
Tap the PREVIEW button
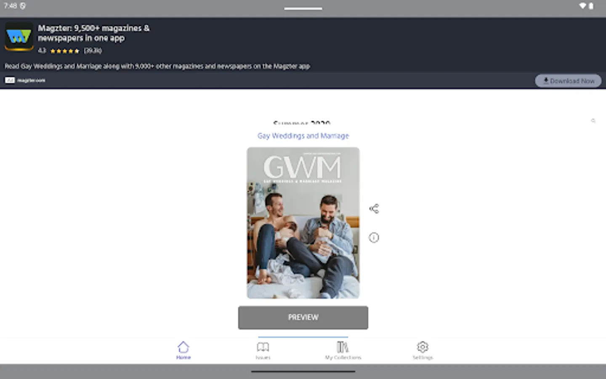tap(303, 317)
